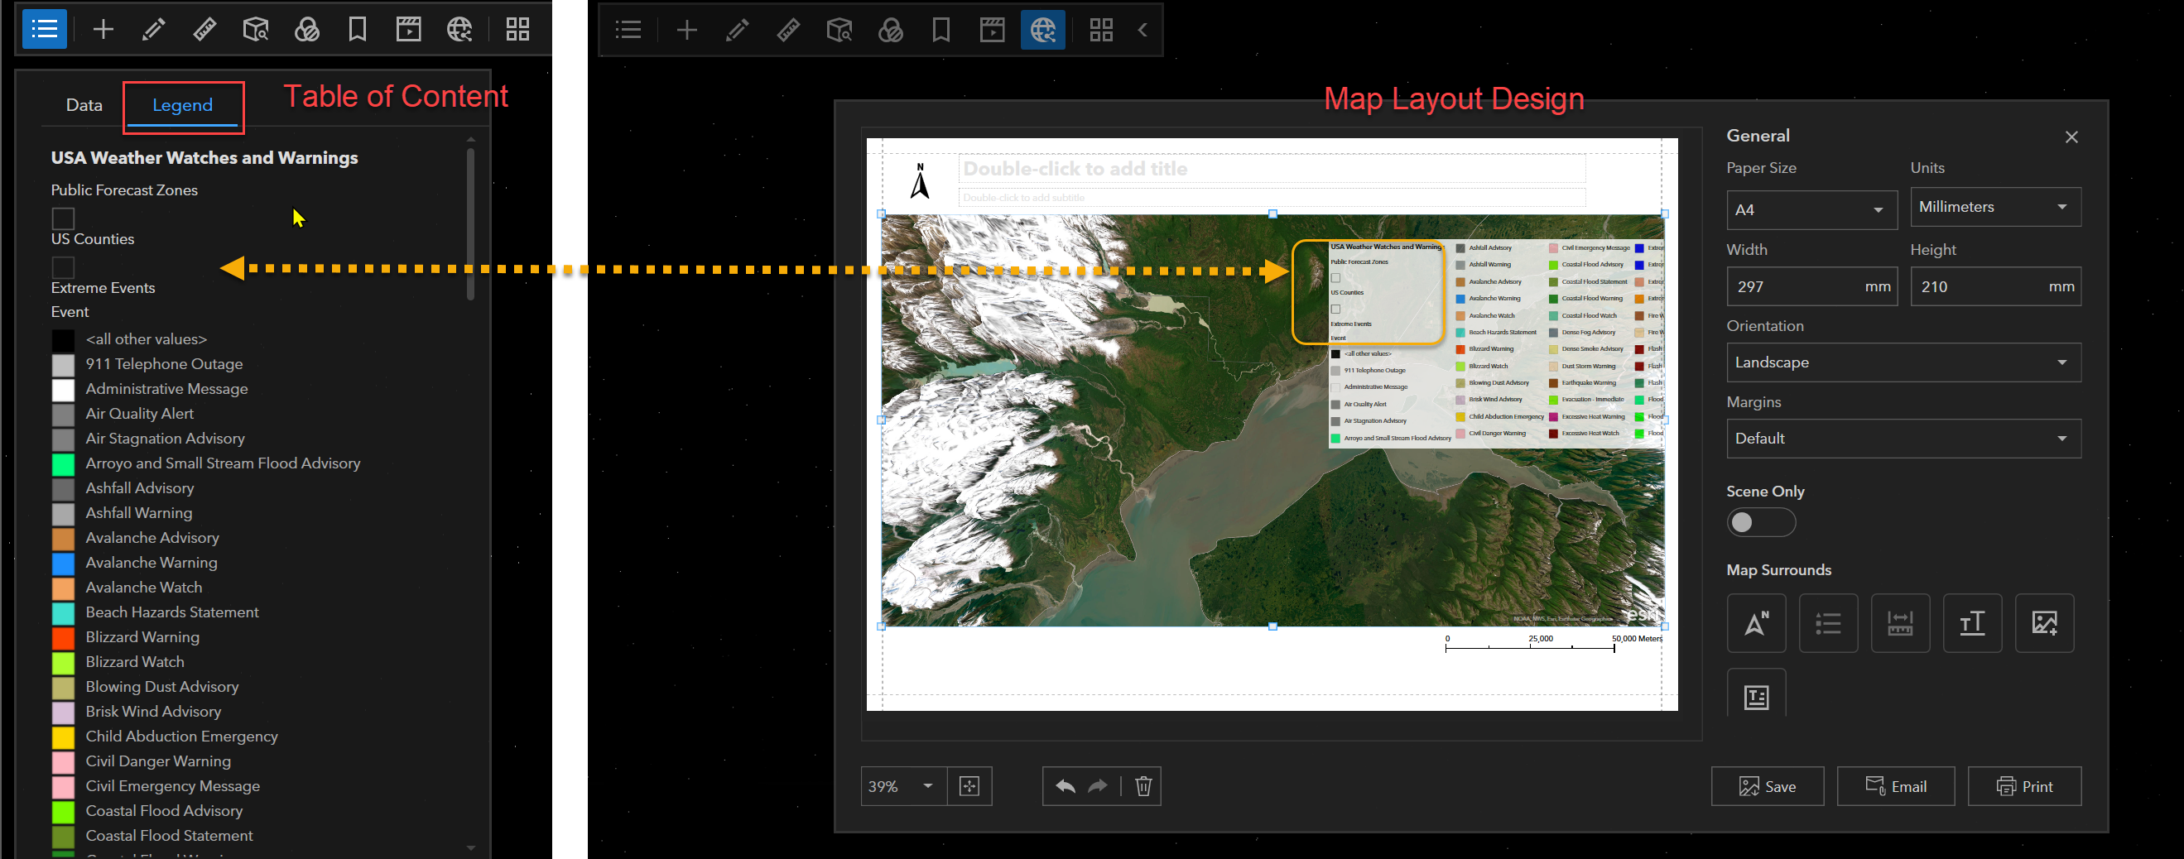This screenshot has width=2184, height=859.
Task: Switch to the Data tab
Action: [84, 105]
